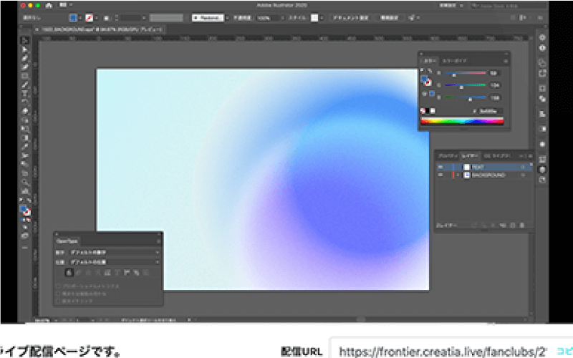Viewport: 573px width, 358px height.
Task: Click the standard ligatures icon in OpenType panel
Action: click(69, 273)
